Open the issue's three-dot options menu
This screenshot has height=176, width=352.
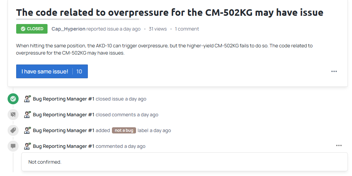click(x=334, y=71)
